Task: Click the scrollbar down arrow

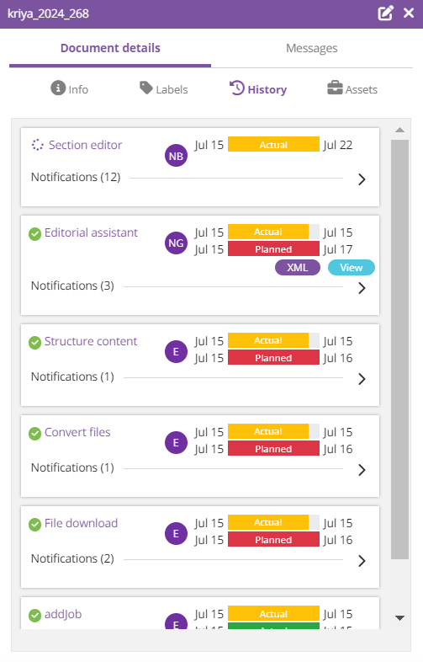Action: pos(399,617)
